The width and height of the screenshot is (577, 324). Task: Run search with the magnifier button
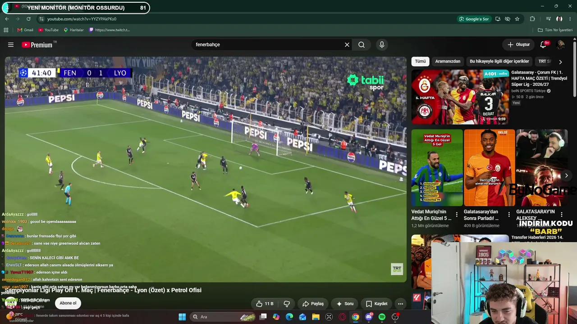tap(362, 45)
